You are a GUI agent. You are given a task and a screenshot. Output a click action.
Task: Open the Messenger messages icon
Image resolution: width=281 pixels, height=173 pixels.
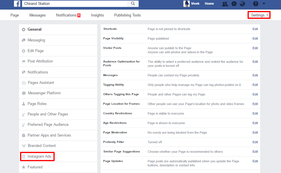(234, 4)
